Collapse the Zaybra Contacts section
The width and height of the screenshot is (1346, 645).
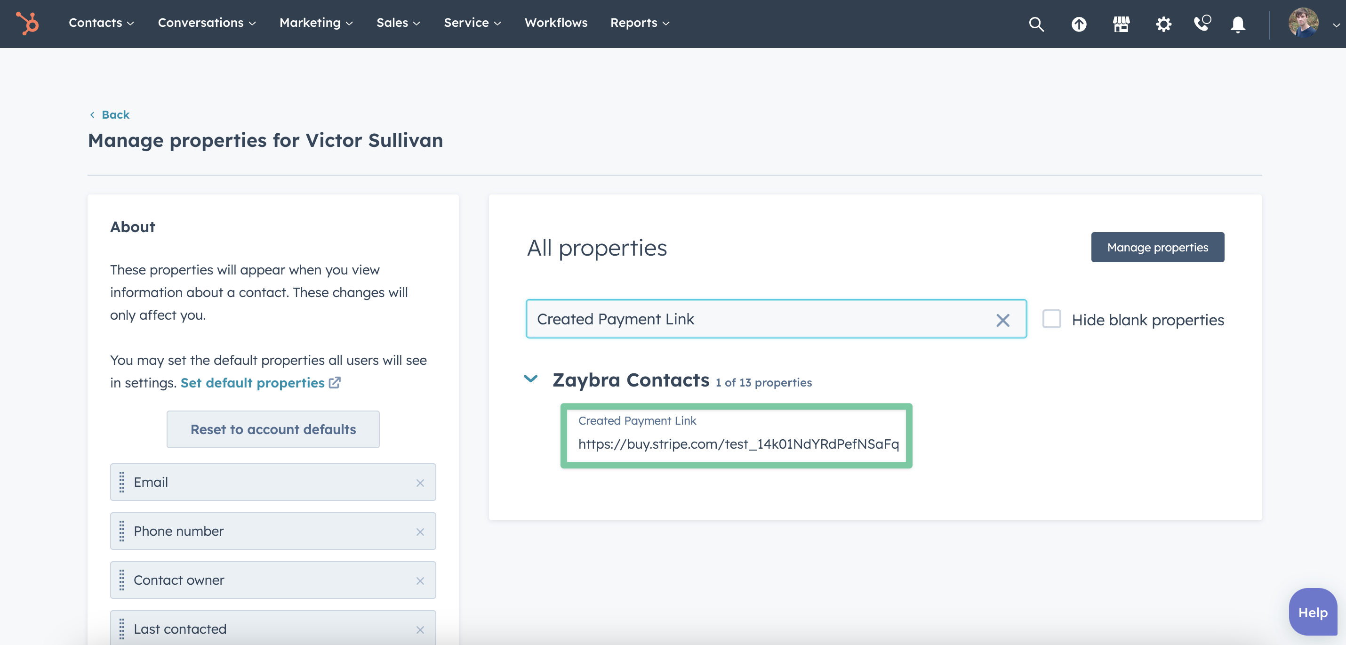(x=530, y=379)
